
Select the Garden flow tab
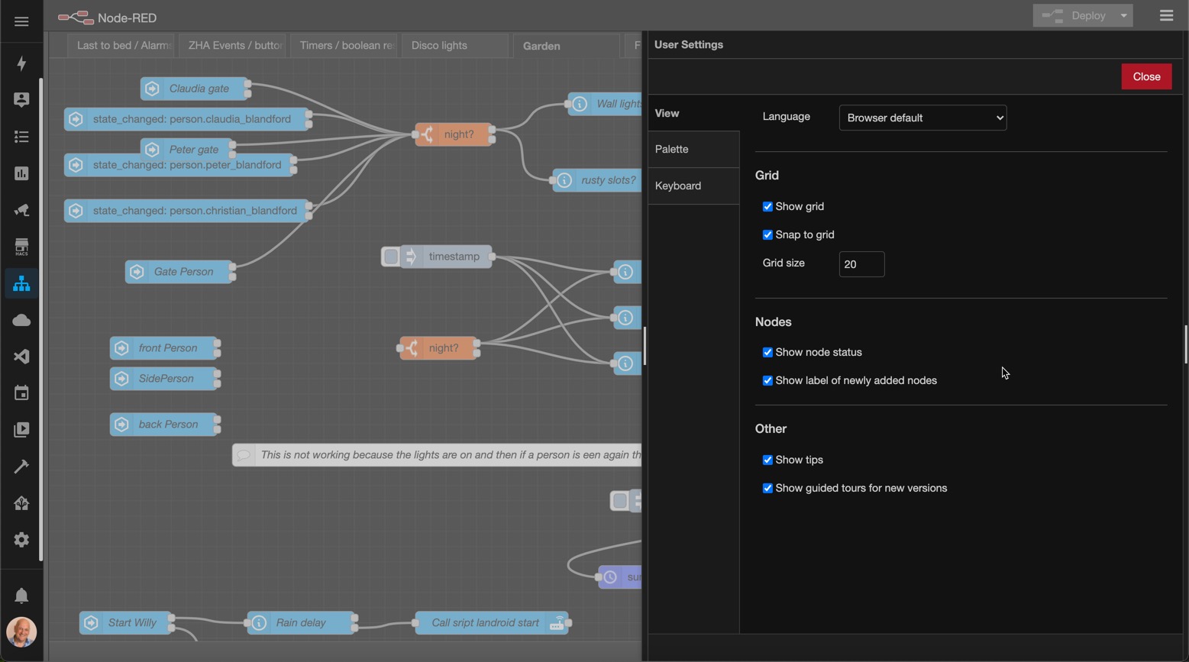coord(566,46)
